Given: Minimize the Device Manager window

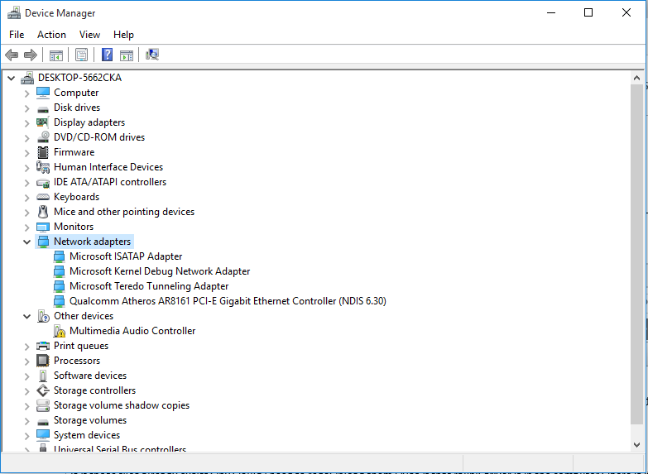Looking at the screenshot, I should point(551,12).
